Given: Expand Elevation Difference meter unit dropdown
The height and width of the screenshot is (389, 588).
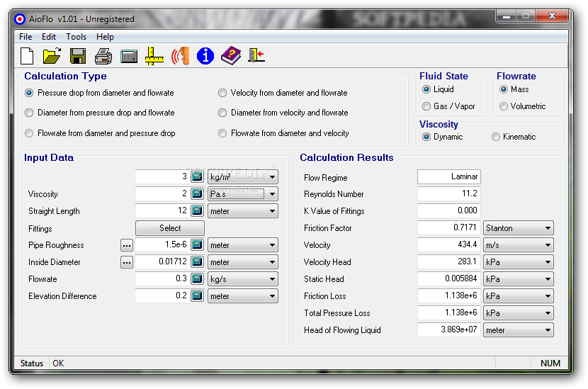Looking at the screenshot, I should point(243,296).
